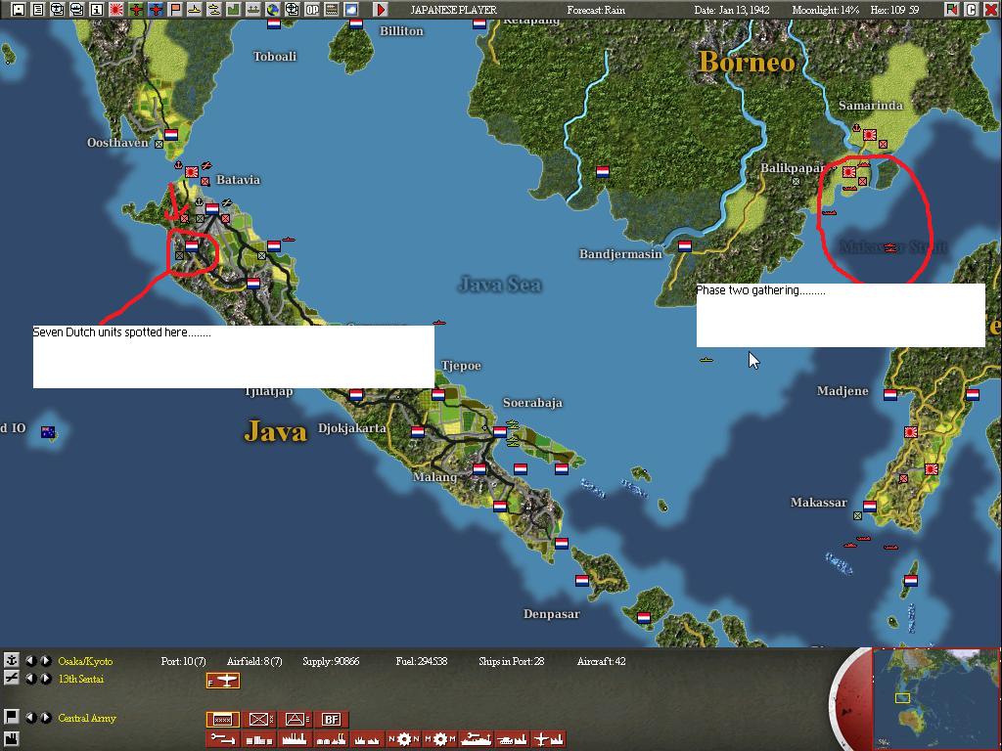This screenshot has height=751, width=1002.
Task: Click the Bandjermasin Dutch flag base marker
Action: [x=685, y=245]
